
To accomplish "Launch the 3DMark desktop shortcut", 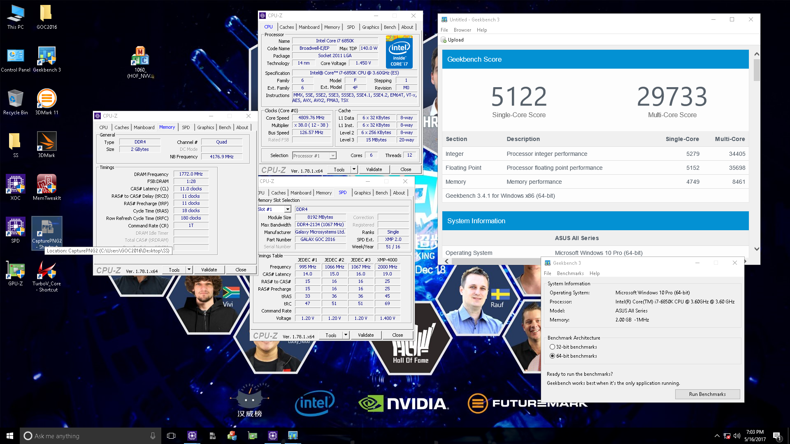I will (46, 145).
